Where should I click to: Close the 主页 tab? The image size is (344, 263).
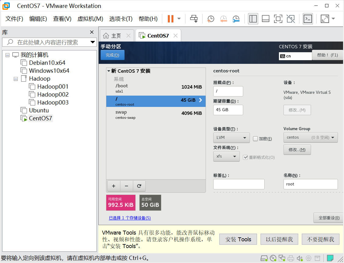point(129,35)
